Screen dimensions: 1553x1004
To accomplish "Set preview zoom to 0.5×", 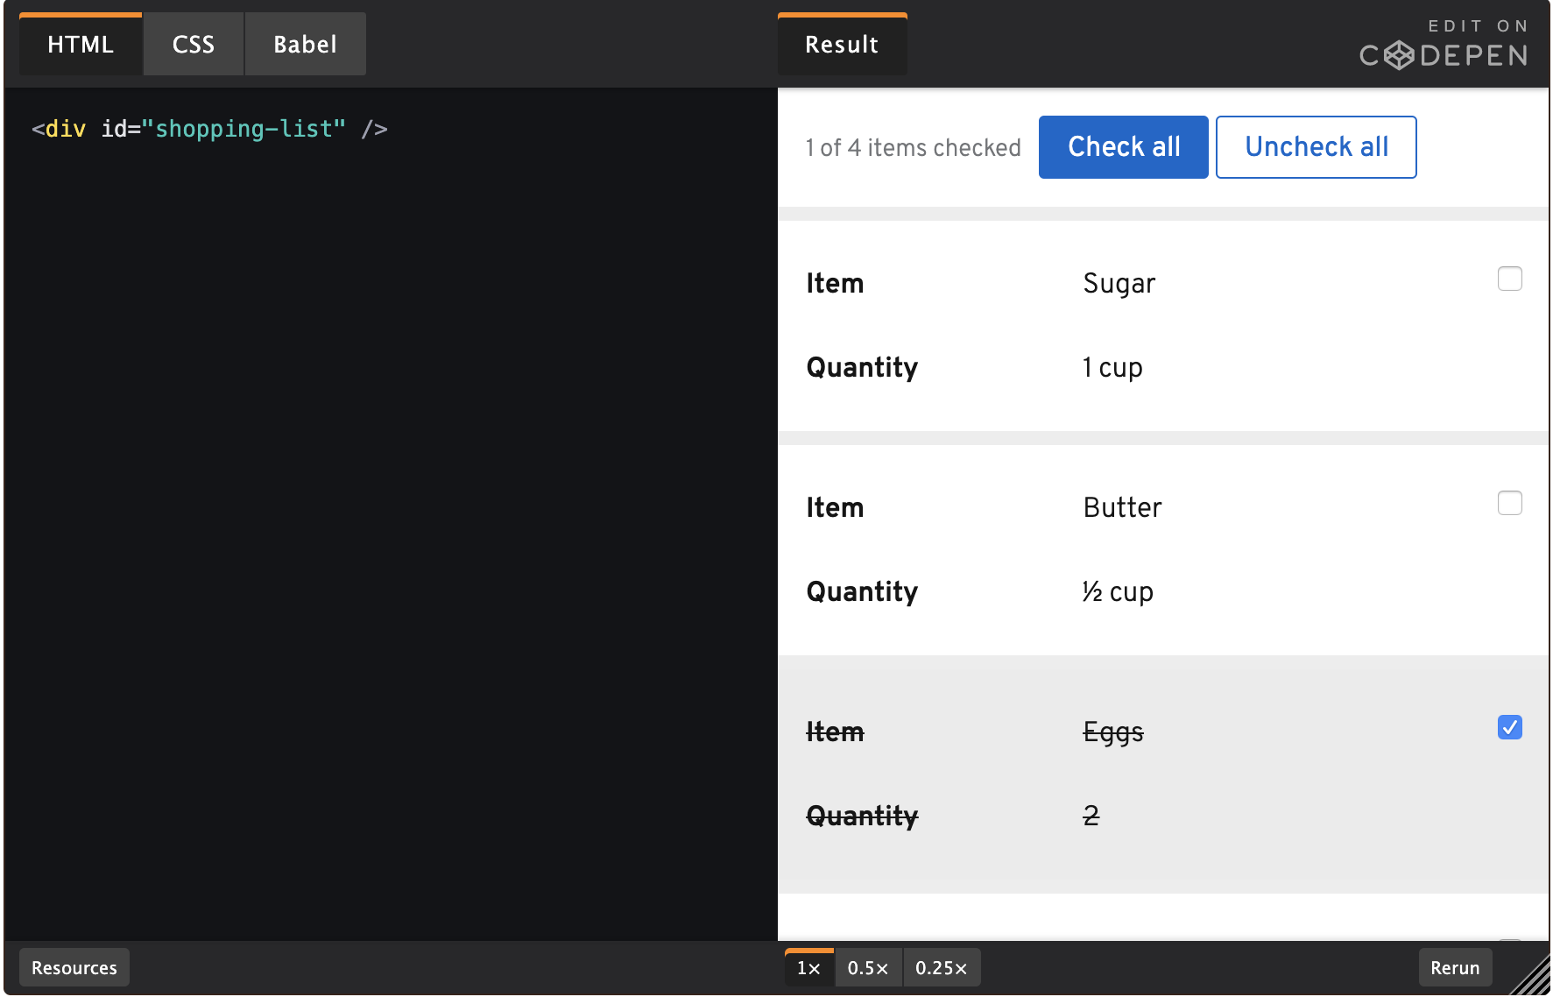I will point(868,968).
